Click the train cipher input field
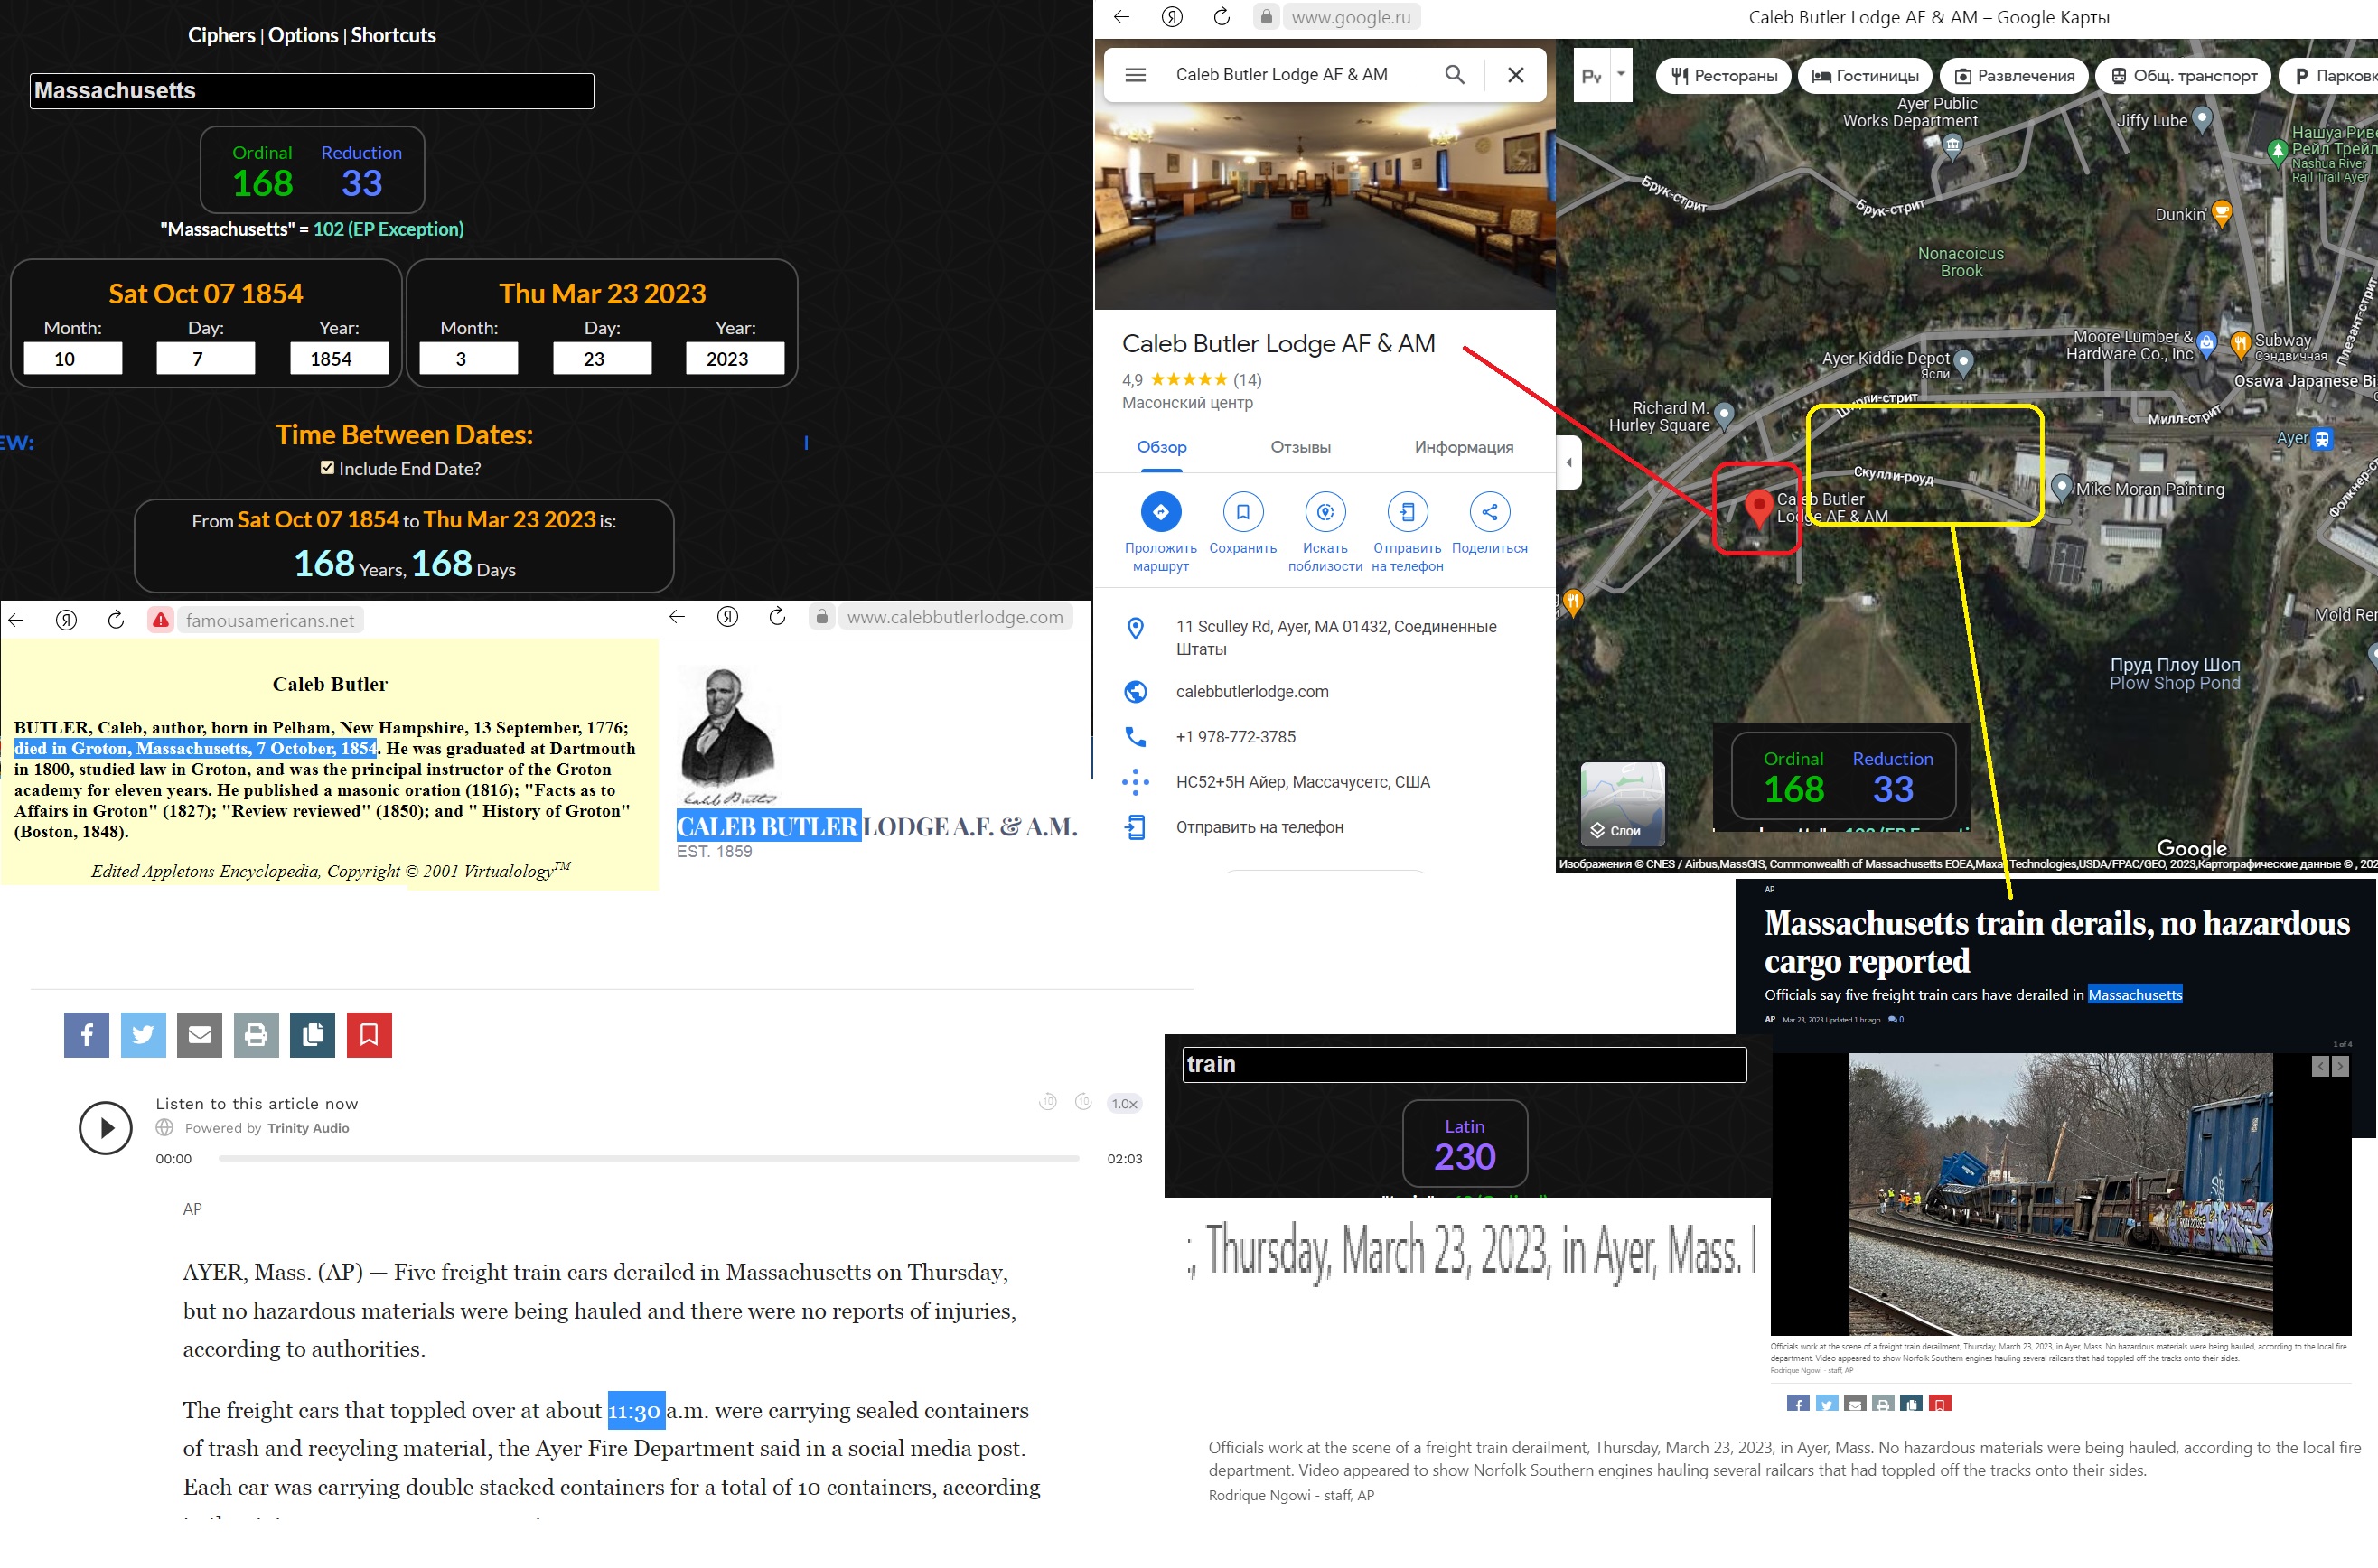 1464,1064
